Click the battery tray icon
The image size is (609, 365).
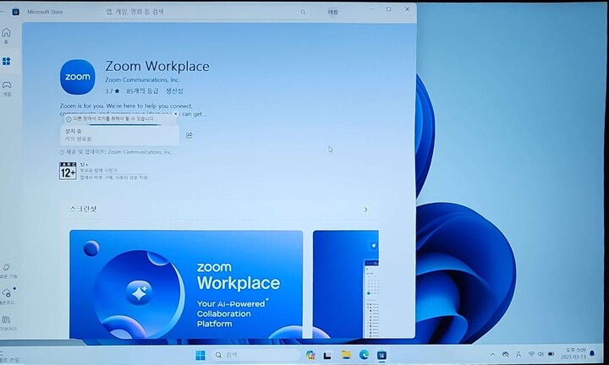tap(551, 354)
